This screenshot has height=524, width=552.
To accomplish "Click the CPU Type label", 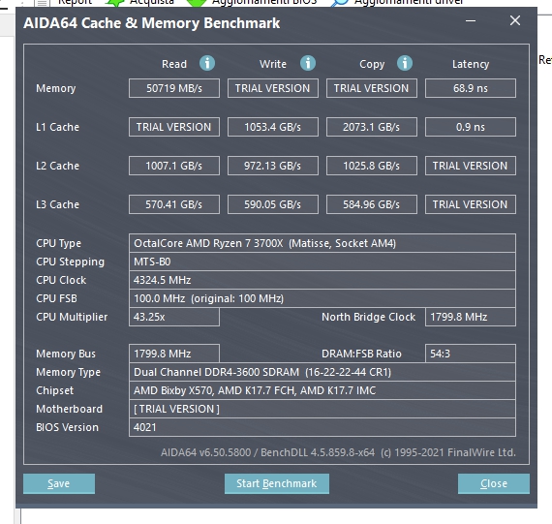I will point(58,243).
